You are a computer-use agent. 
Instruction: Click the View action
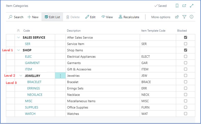point(107,17)
